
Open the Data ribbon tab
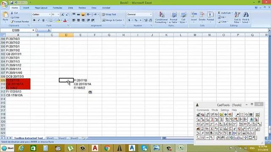(x=70, y=8)
